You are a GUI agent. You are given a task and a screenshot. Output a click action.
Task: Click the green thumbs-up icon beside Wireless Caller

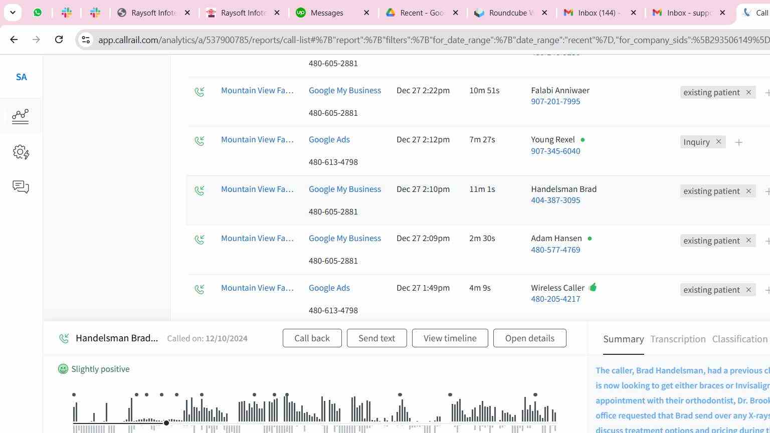(x=593, y=287)
